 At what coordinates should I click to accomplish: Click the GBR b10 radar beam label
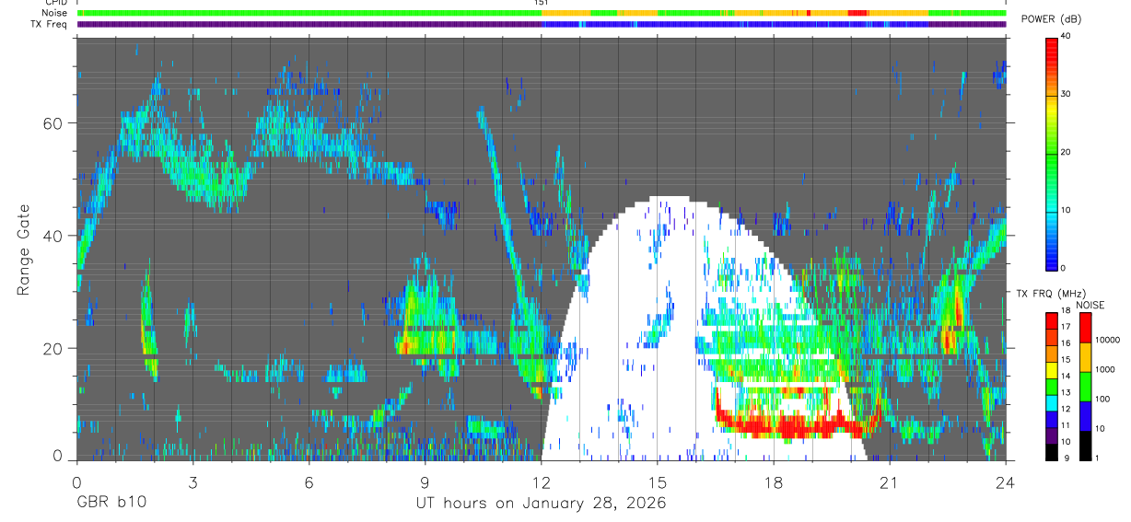(x=111, y=504)
